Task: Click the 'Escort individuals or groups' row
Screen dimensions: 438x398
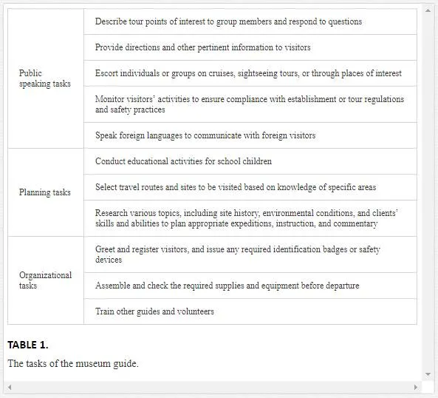Action: pyautogui.click(x=250, y=73)
